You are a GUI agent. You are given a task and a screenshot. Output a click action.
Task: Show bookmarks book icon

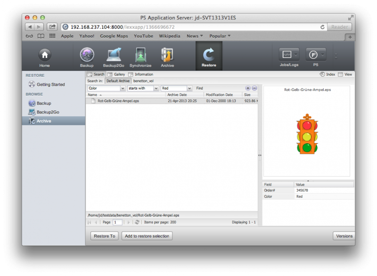click(x=41, y=36)
